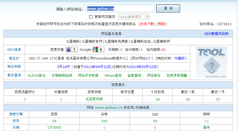This screenshot has width=238, height=131.
Task: Toggle the 更新网页缓存 checkbox
Action: tap(91, 17)
